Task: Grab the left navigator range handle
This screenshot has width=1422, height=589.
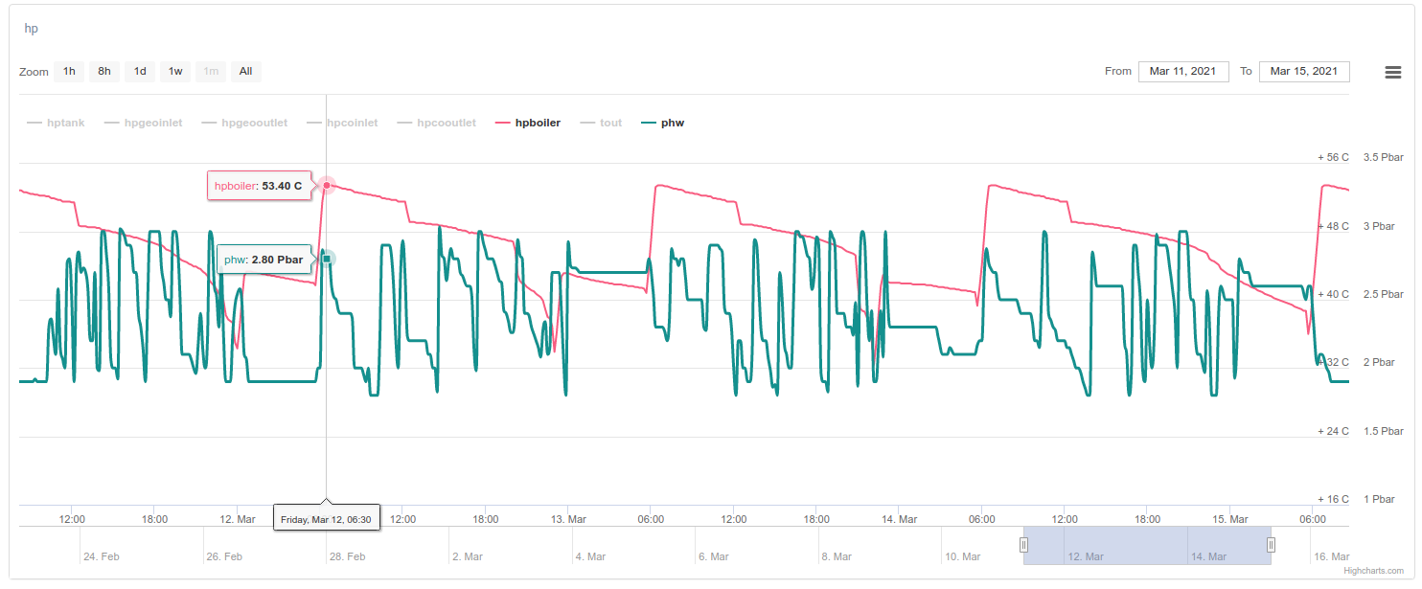Action: 1023,545
